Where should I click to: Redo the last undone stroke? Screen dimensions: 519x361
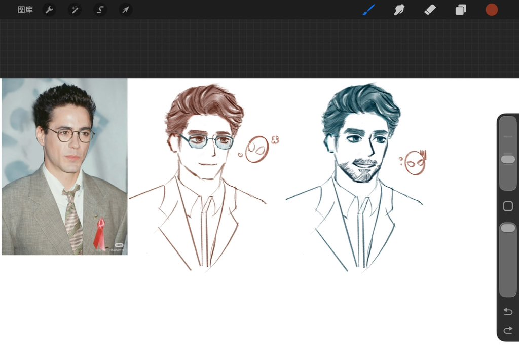coord(508,330)
